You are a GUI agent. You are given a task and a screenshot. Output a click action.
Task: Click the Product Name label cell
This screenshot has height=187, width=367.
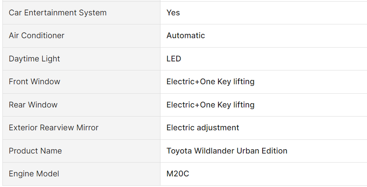click(x=35, y=151)
